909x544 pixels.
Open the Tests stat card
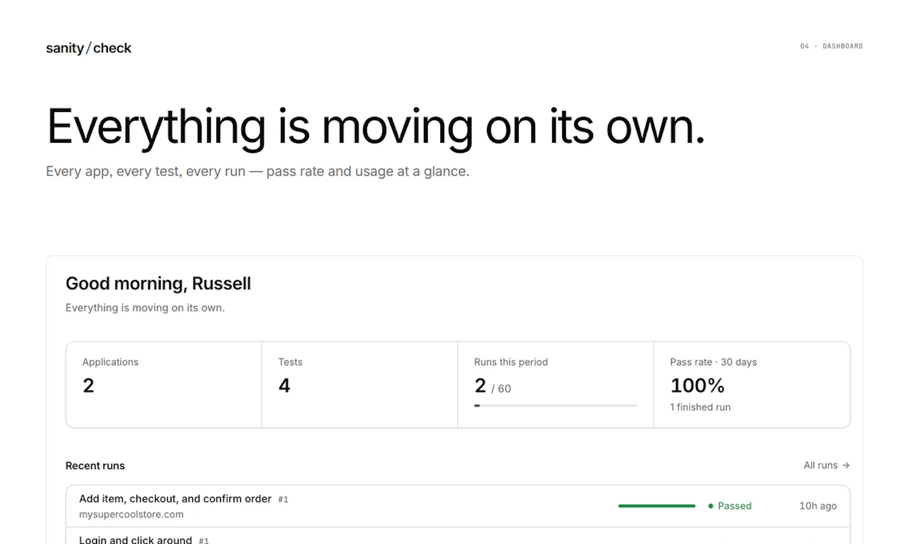360,384
